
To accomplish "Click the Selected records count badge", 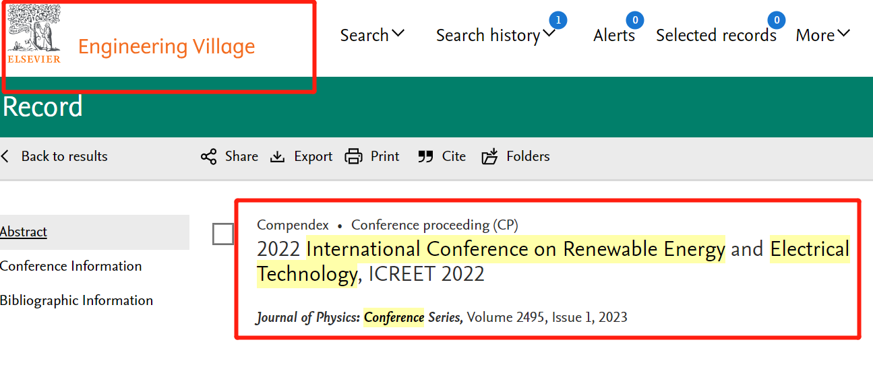I will coord(777,20).
